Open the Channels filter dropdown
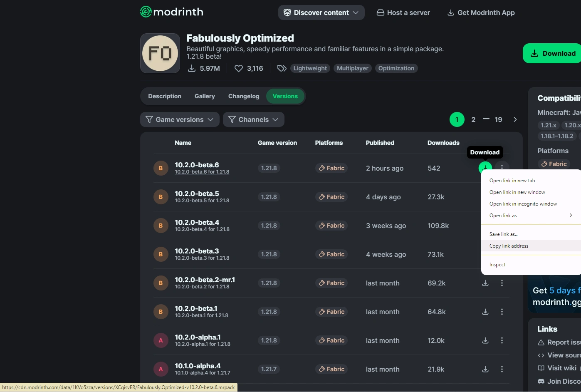 tap(254, 119)
